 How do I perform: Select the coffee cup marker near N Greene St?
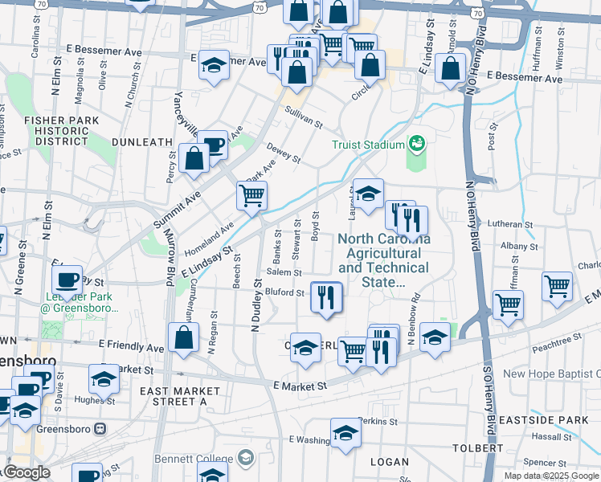(67, 280)
